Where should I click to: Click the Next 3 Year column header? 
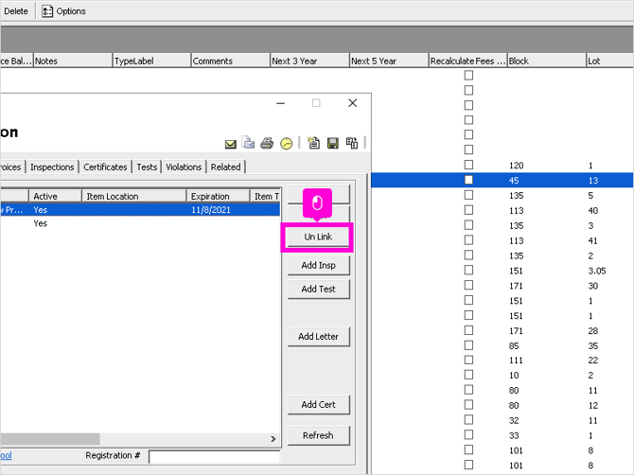pos(309,62)
